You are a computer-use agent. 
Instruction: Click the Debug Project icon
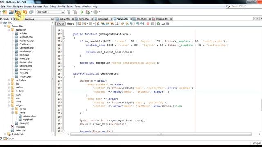click(x=88, y=12)
